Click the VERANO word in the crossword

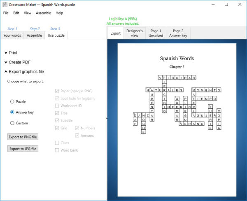192,124
